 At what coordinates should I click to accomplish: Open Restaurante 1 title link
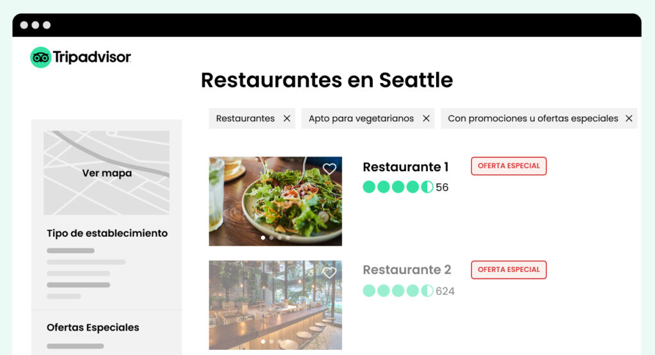(x=406, y=167)
